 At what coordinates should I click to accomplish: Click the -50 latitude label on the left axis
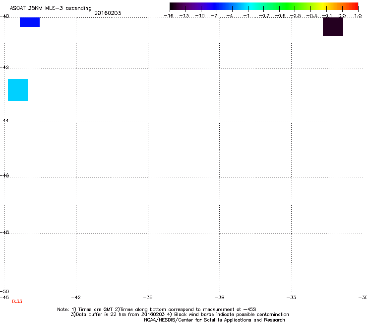tap(4, 291)
